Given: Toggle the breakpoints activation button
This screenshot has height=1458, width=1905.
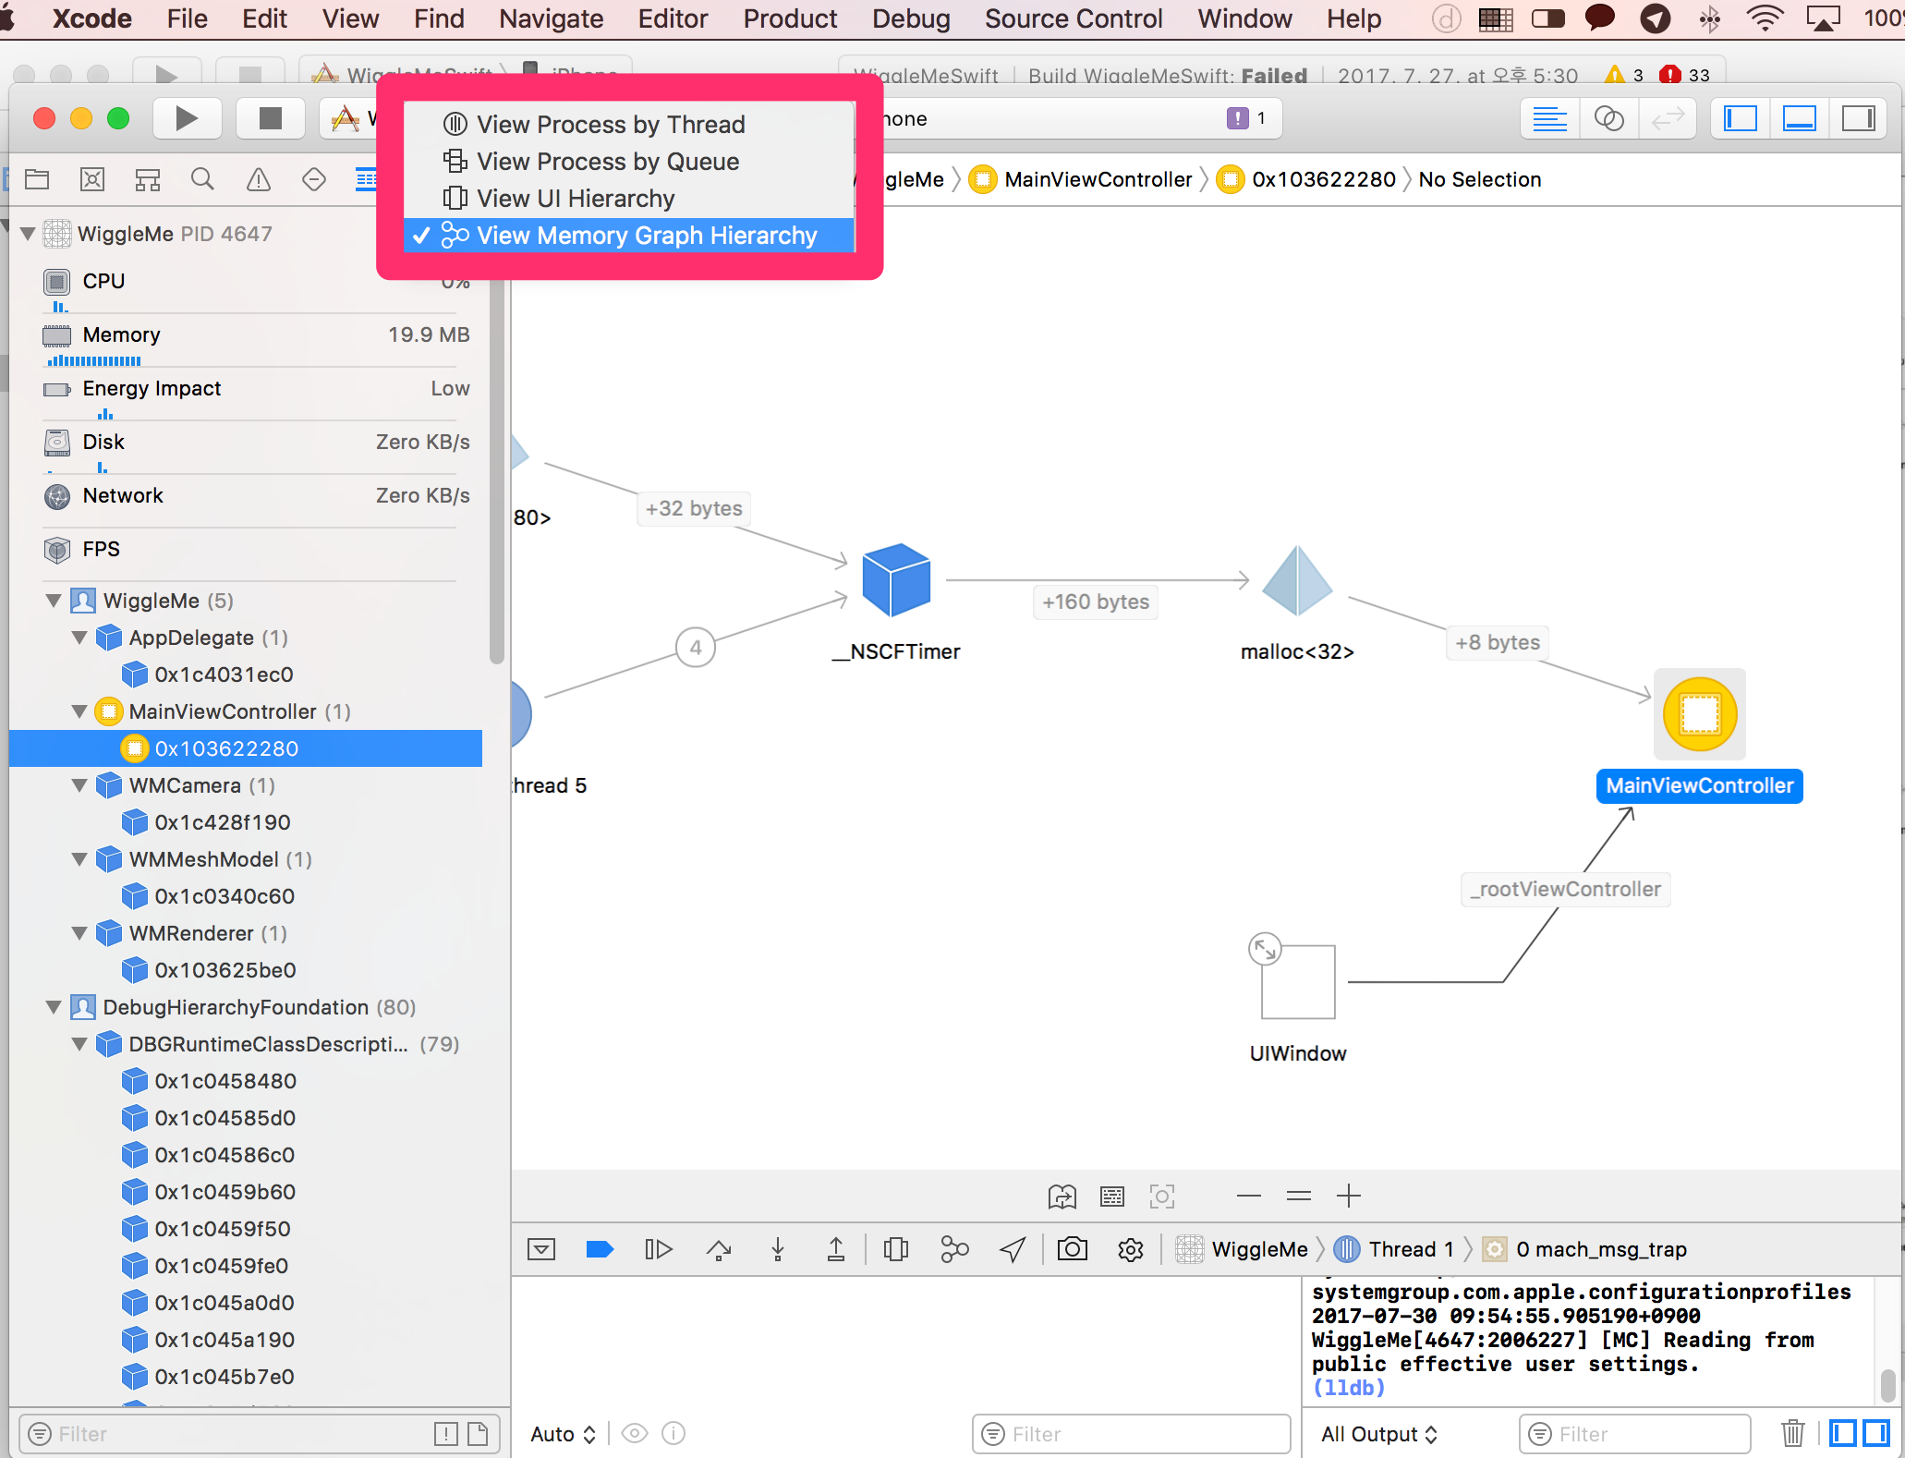Looking at the screenshot, I should click(600, 1249).
